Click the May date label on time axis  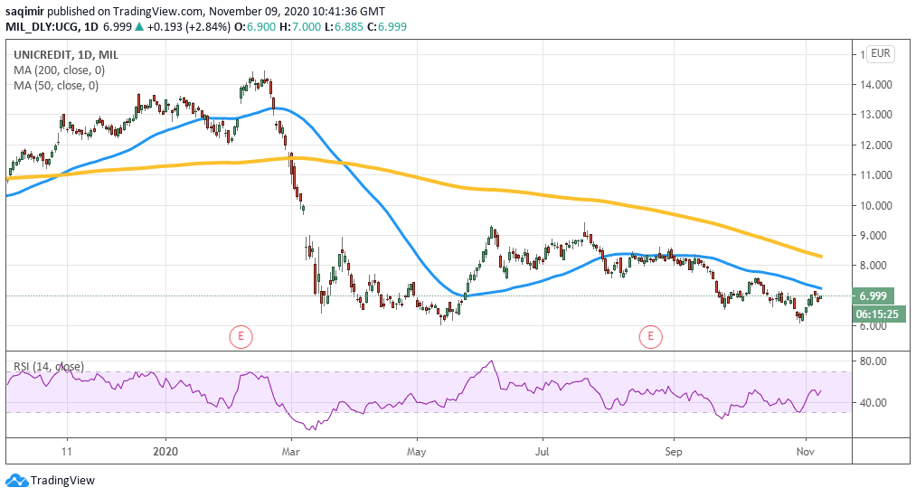pos(417,452)
